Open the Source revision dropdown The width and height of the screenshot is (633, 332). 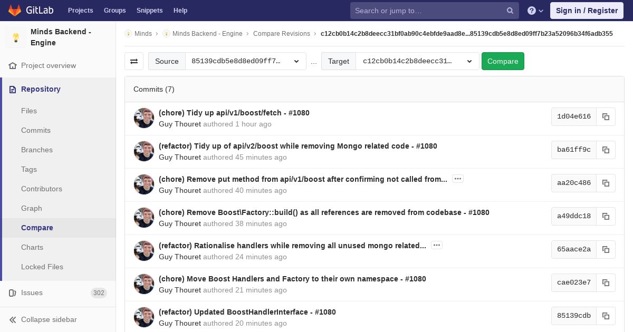coord(245,61)
